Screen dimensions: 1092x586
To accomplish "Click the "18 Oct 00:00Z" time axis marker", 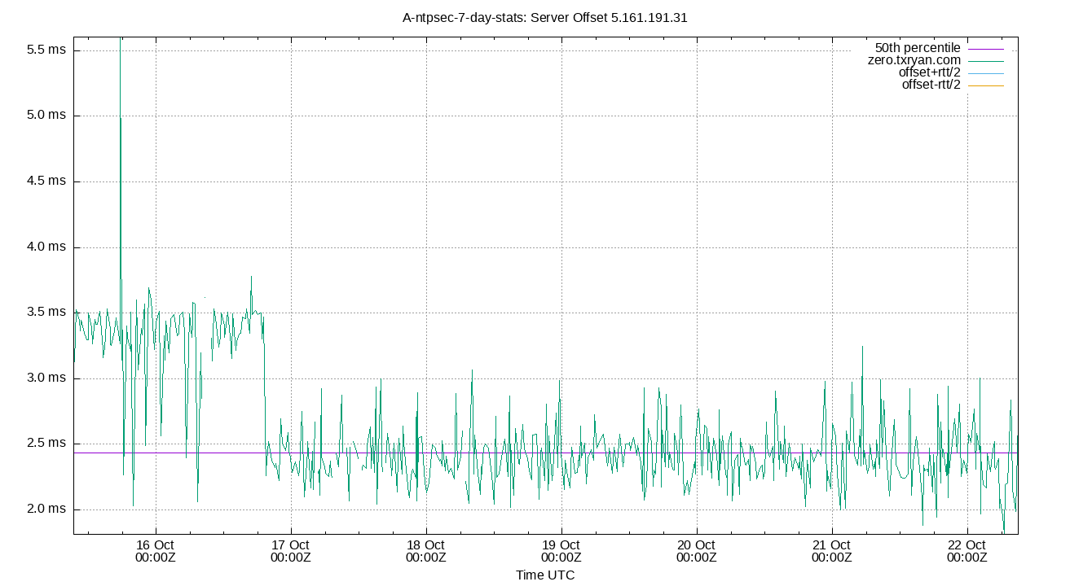I will click(425, 551).
